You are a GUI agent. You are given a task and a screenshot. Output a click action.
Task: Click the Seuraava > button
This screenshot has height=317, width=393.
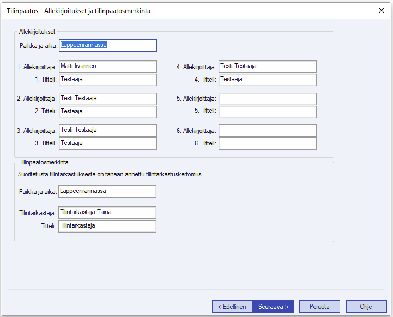pos(274,307)
